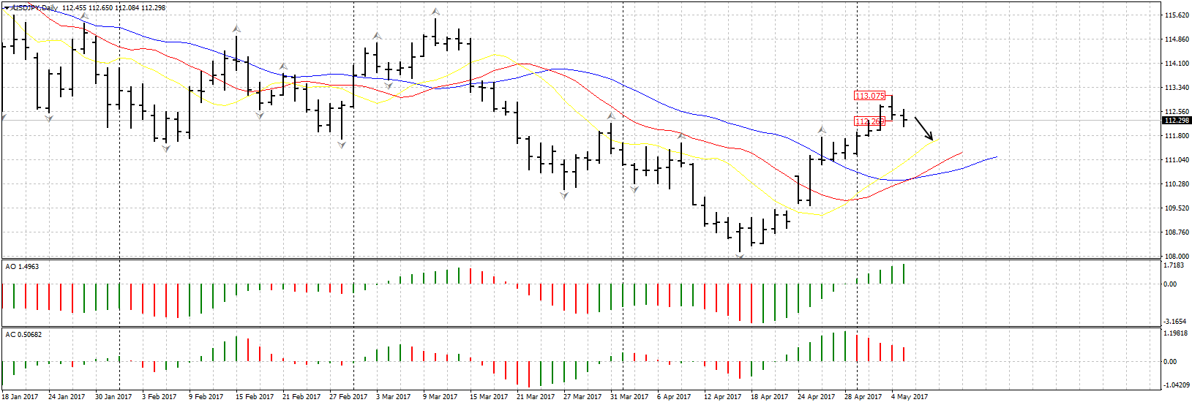The width and height of the screenshot is (1192, 405).
Task: Select the up fractal above the March 9 high
Action: pyautogui.click(x=435, y=12)
